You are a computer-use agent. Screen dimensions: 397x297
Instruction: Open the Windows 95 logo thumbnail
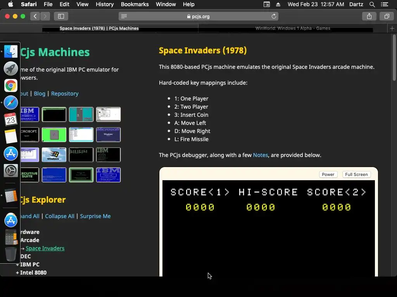[54, 155]
